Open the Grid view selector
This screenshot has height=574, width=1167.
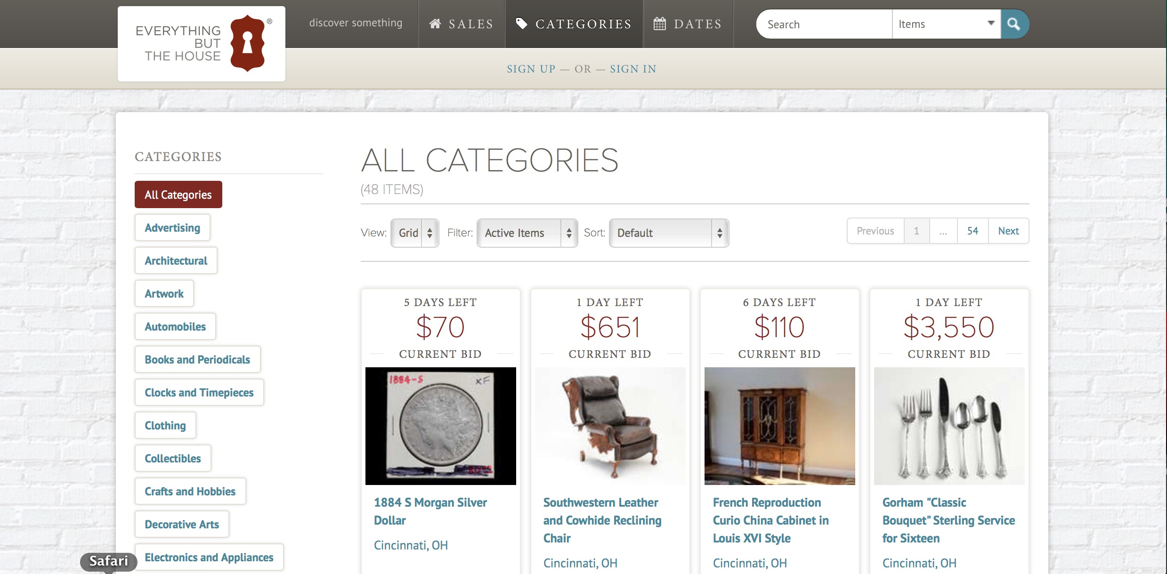pos(413,233)
